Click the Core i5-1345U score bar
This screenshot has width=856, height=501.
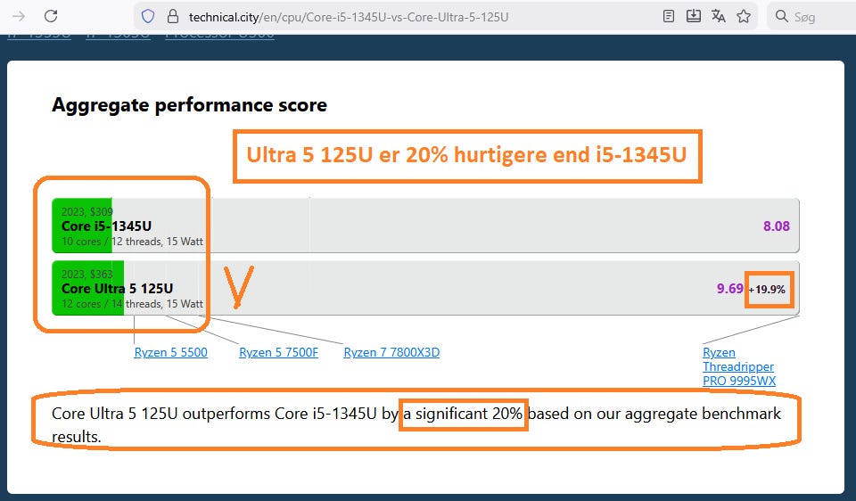[x=425, y=226]
